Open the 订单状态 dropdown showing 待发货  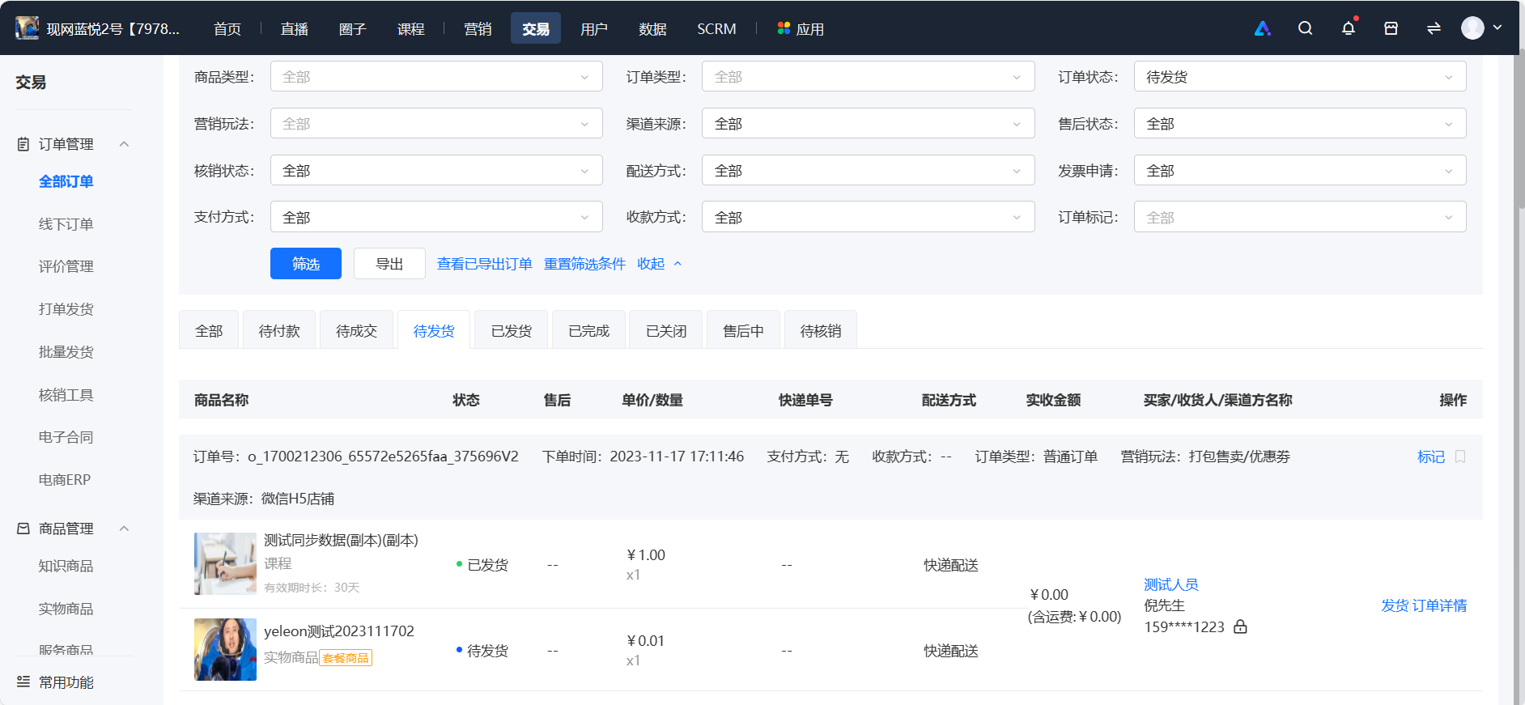point(1300,77)
